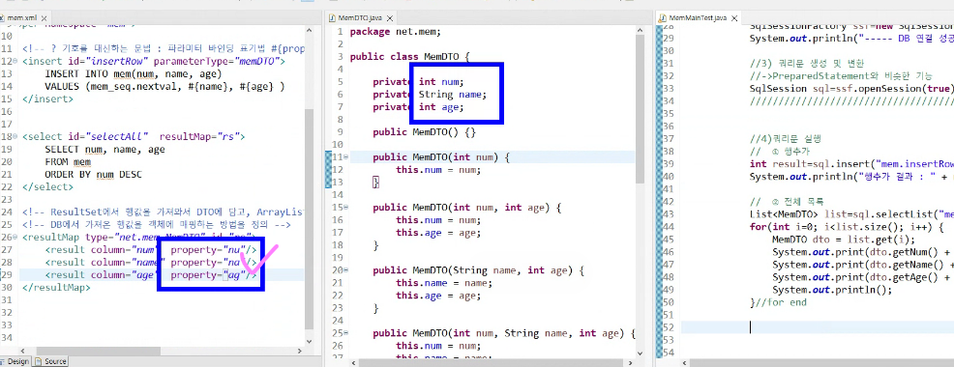Click 'System.out.println();' line in MemMainTest
954x367 pixels.
click(832, 290)
